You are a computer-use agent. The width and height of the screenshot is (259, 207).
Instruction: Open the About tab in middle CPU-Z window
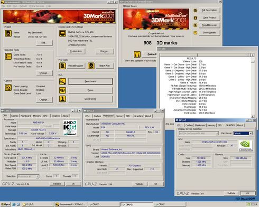pyautogui.click(x=148, y=116)
